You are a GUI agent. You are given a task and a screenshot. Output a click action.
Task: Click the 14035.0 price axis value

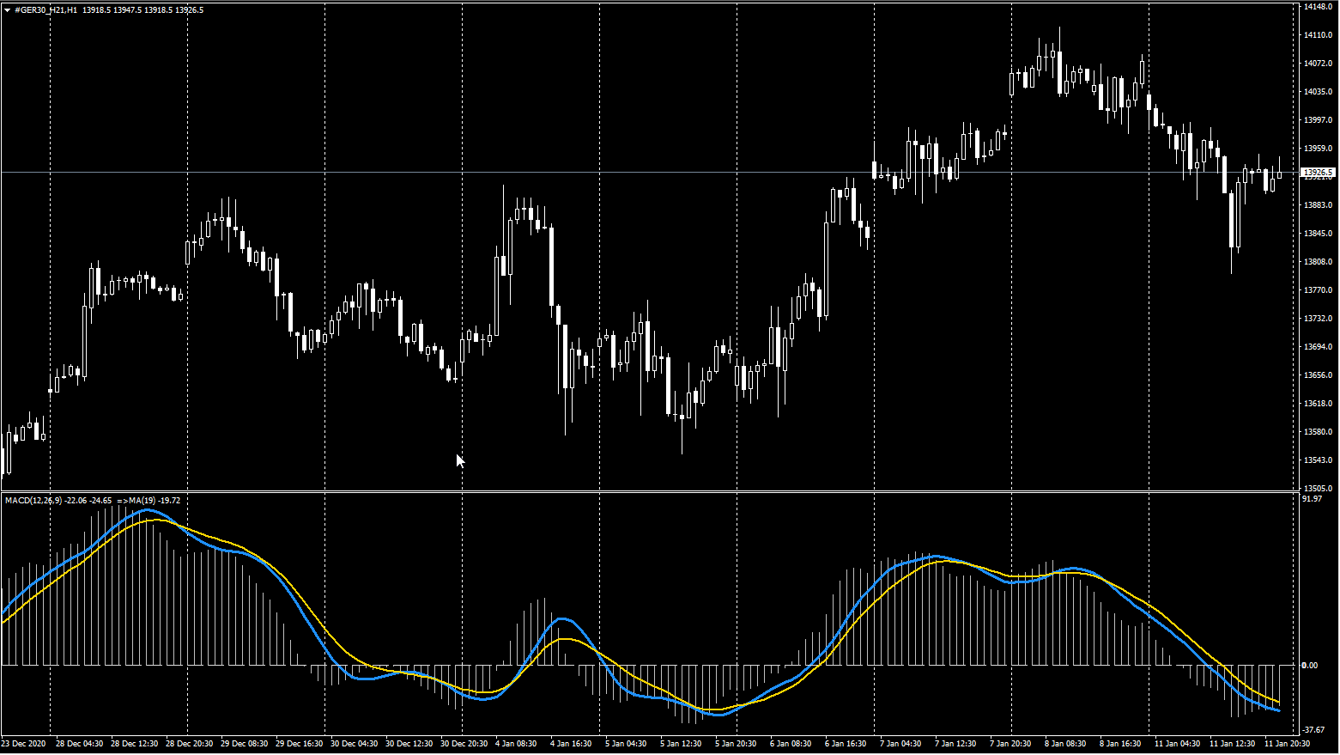(x=1318, y=92)
